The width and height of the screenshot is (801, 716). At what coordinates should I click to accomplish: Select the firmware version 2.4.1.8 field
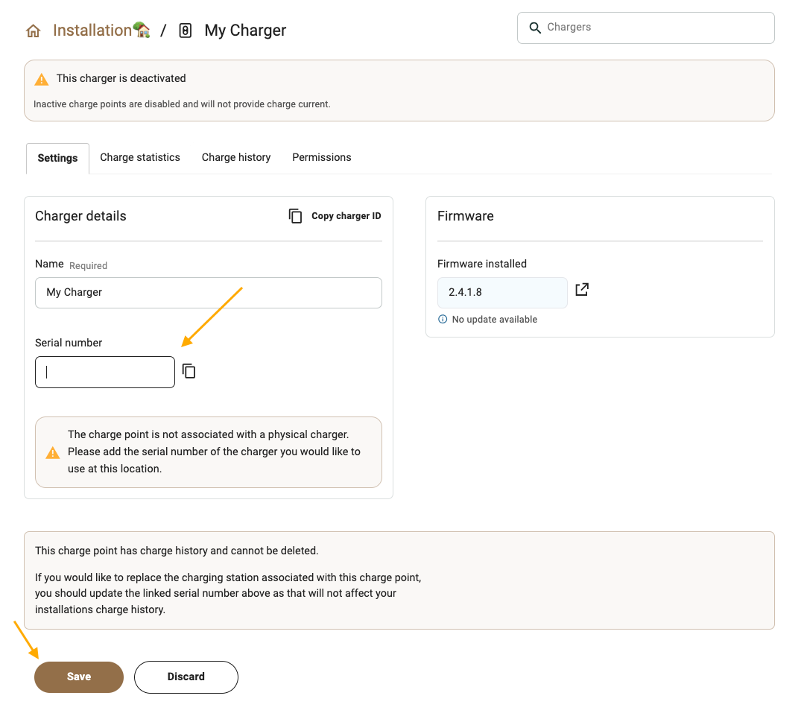coord(501,293)
